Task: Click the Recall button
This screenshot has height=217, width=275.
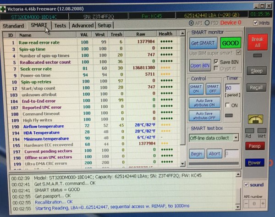Action: [256, 88]
